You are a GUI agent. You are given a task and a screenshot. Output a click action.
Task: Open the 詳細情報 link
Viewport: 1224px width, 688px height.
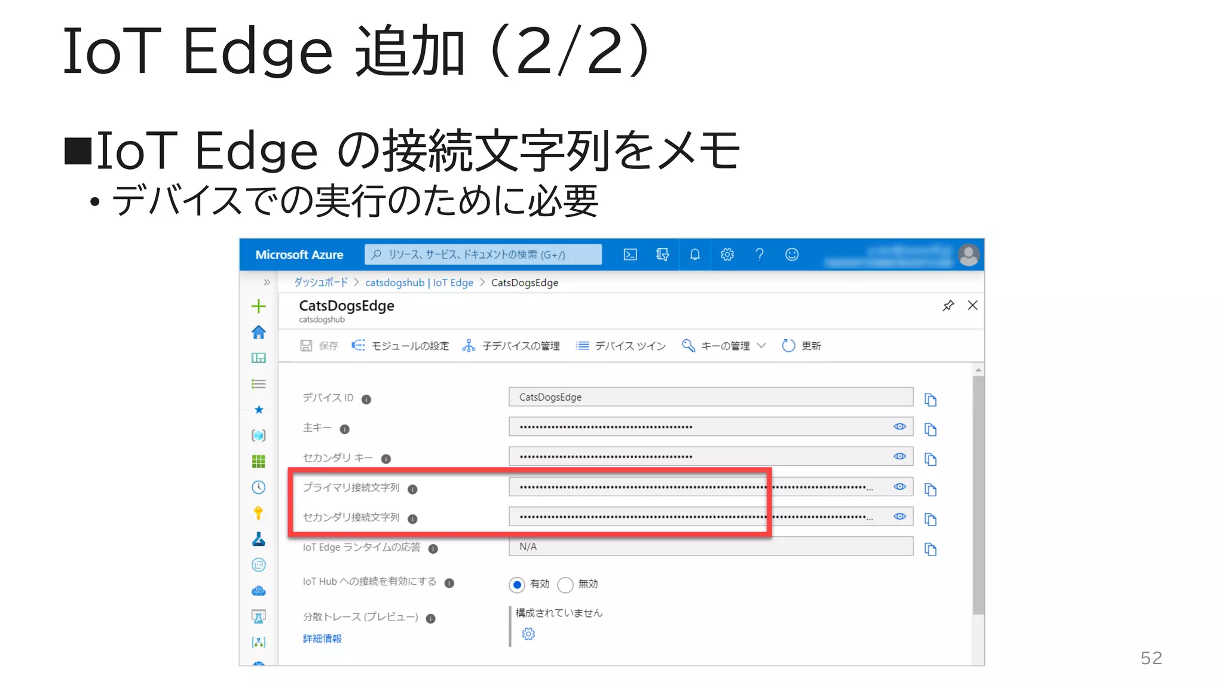click(322, 639)
